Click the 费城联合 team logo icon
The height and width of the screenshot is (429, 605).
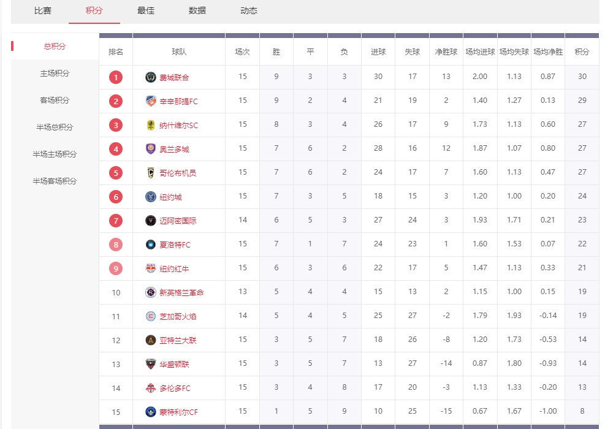tap(151, 77)
